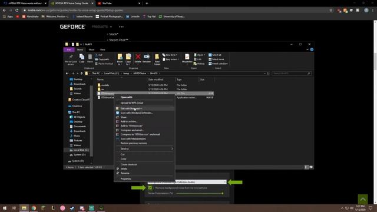Click History in the ribbon Open group
This screenshot has height=212, width=377.
click(199, 64)
